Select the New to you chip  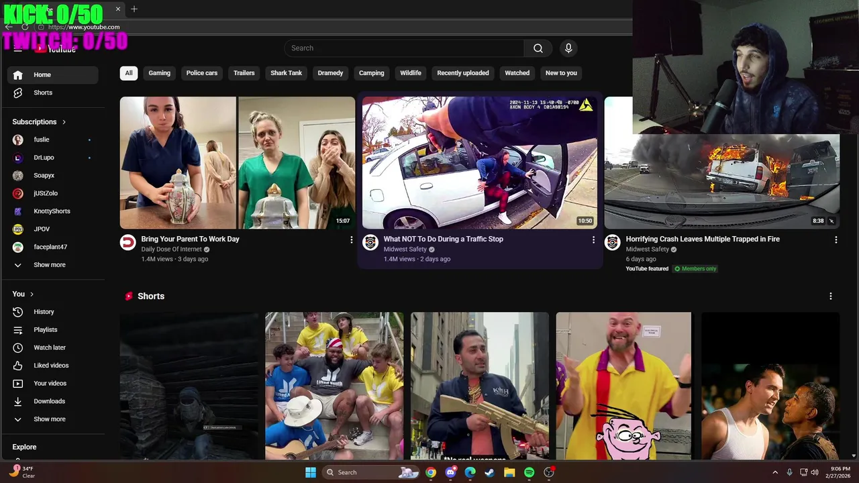pos(561,73)
